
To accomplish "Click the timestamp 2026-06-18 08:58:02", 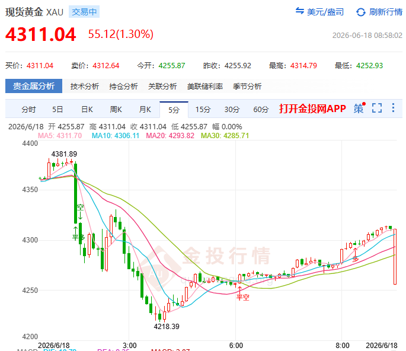I will (367, 35).
